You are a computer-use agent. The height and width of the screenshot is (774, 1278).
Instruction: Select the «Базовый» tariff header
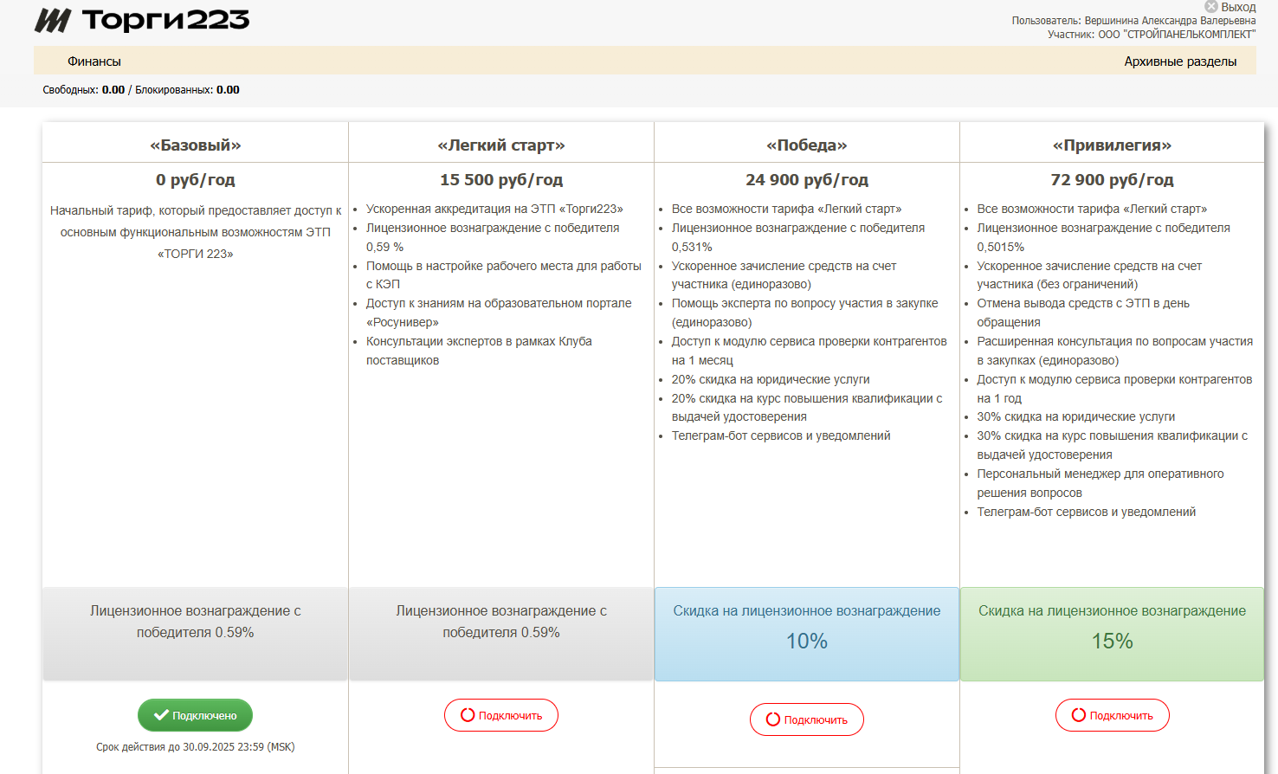195,145
